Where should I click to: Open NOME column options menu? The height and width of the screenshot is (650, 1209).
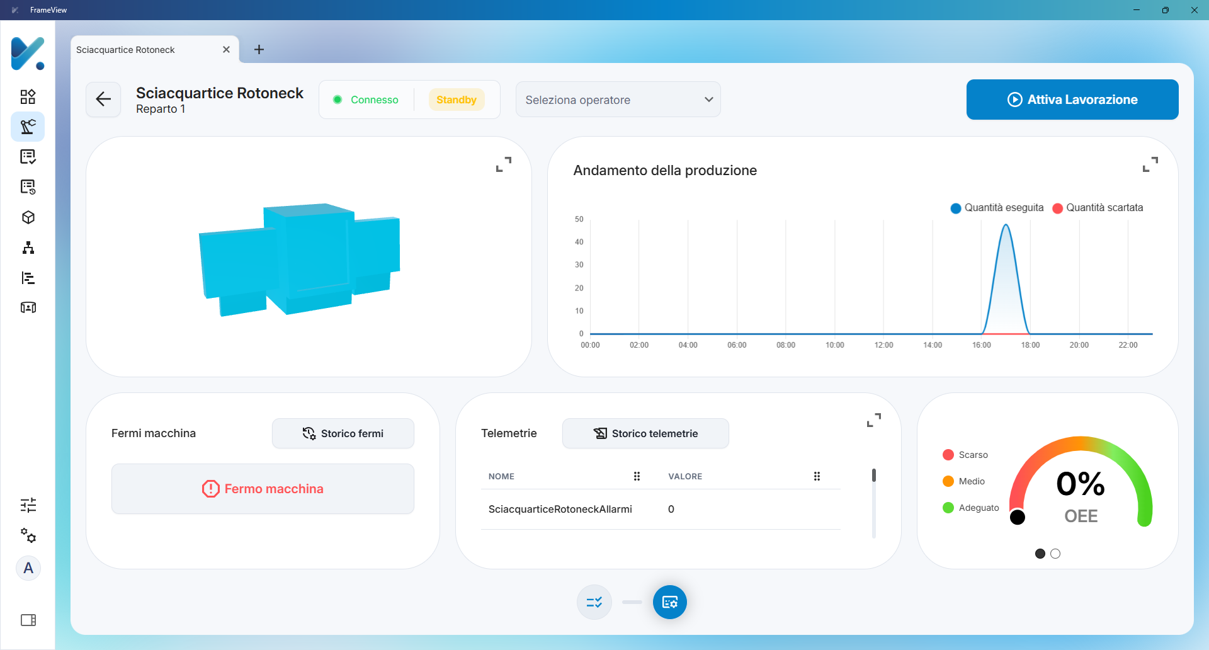tap(637, 476)
